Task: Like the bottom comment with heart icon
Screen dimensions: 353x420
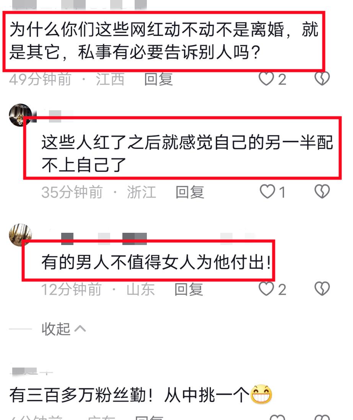Action: click(x=278, y=417)
